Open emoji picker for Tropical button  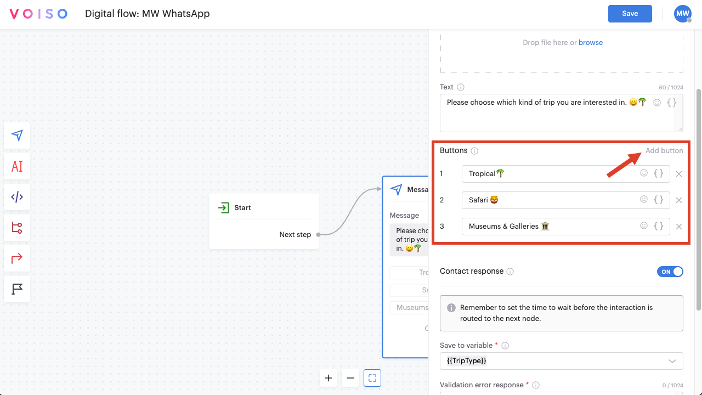pyautogui.click(x=644, y=173)
